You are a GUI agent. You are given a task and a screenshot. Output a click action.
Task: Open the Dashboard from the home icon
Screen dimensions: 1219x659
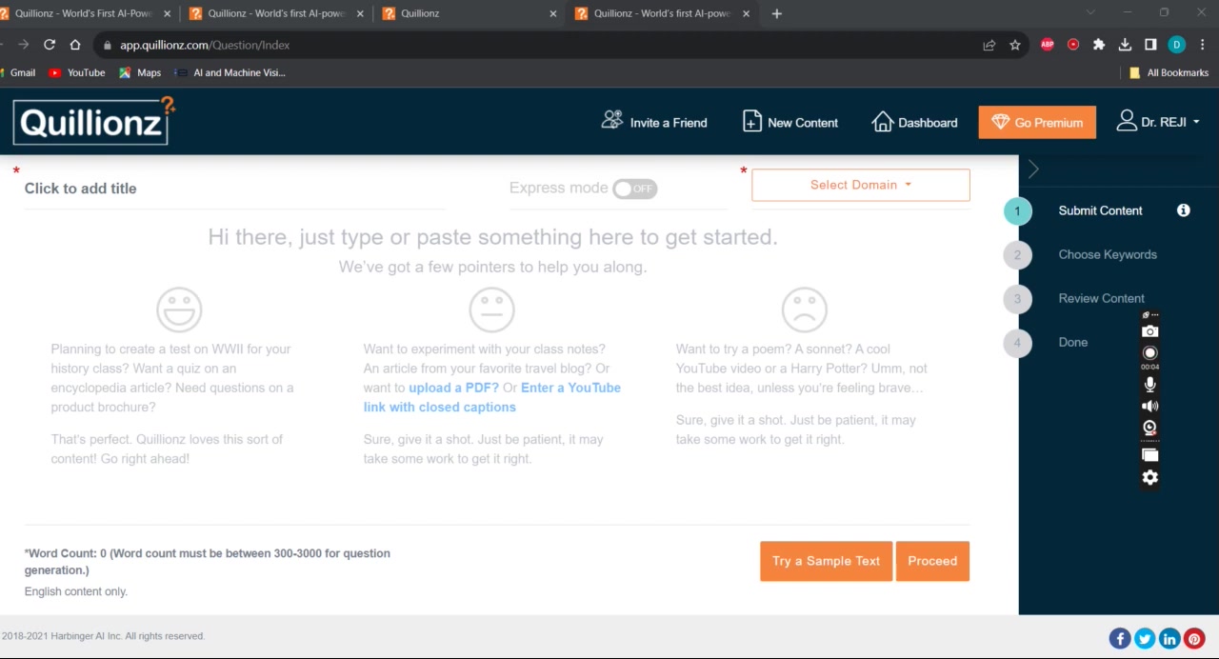(913, 122)
